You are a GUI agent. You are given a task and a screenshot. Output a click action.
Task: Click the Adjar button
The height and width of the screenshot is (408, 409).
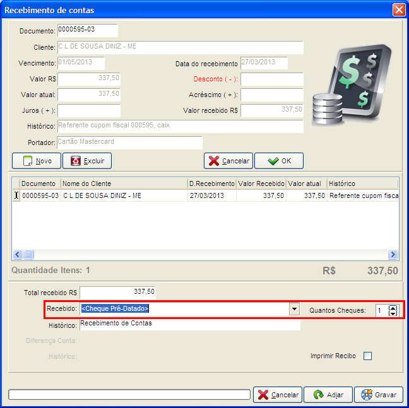click(x=326, y=395)
